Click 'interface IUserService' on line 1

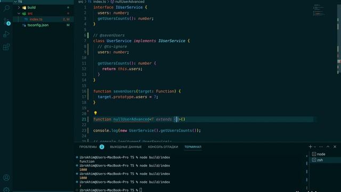pos(118,7)
